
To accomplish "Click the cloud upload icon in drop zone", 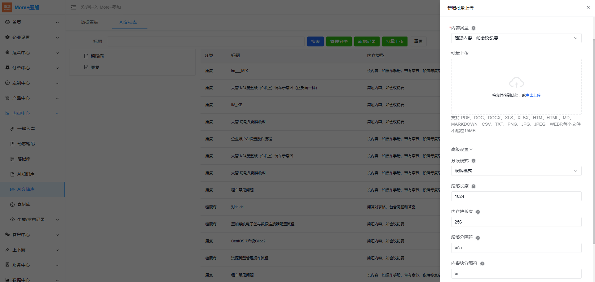I will [x=516, y=83].
